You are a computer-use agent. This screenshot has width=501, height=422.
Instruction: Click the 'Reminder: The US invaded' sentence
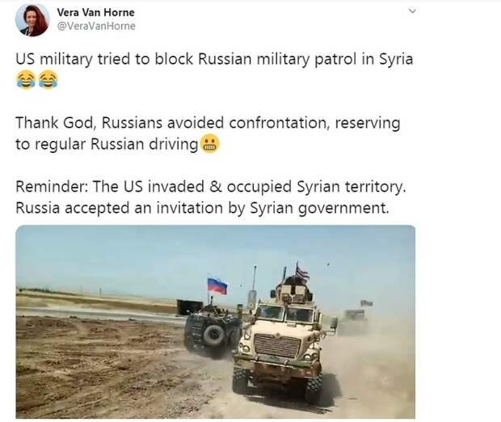pos(110,187)
